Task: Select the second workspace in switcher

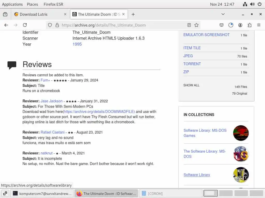Action: click(x=226, y=193)
